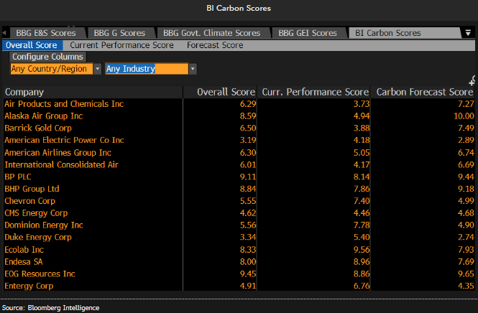Switch to the Forecast Score view

point(215,45)
